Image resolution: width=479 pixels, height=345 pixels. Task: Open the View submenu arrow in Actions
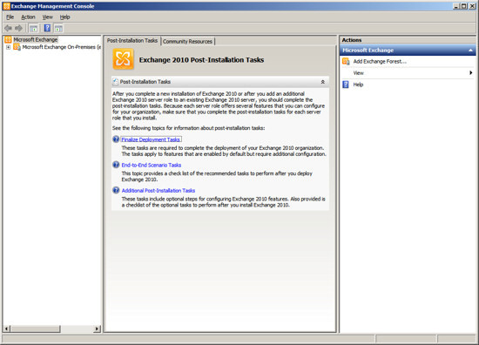[471, 72]
